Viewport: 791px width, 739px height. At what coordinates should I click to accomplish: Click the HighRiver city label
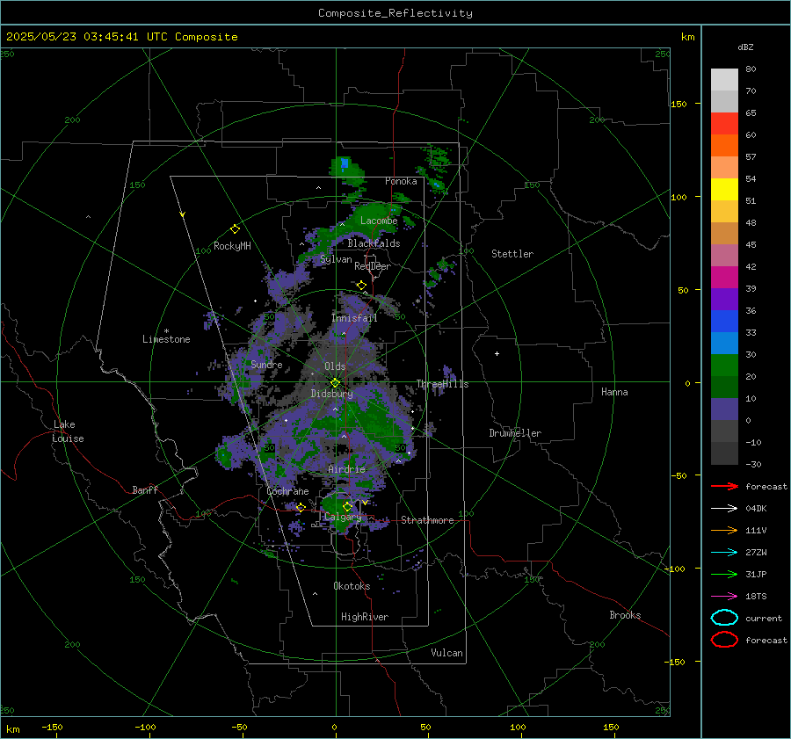point(365,617)
